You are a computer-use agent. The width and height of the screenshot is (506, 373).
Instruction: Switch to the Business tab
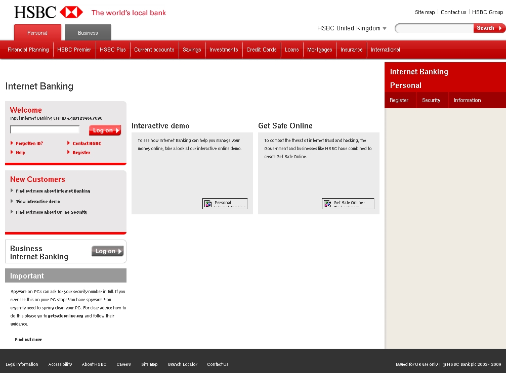coord(88,33)
